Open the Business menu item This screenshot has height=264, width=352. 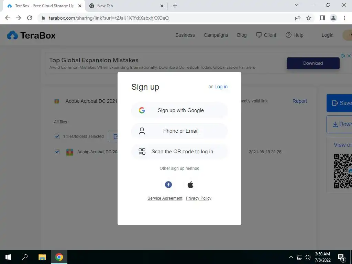(x=185, y=35)
